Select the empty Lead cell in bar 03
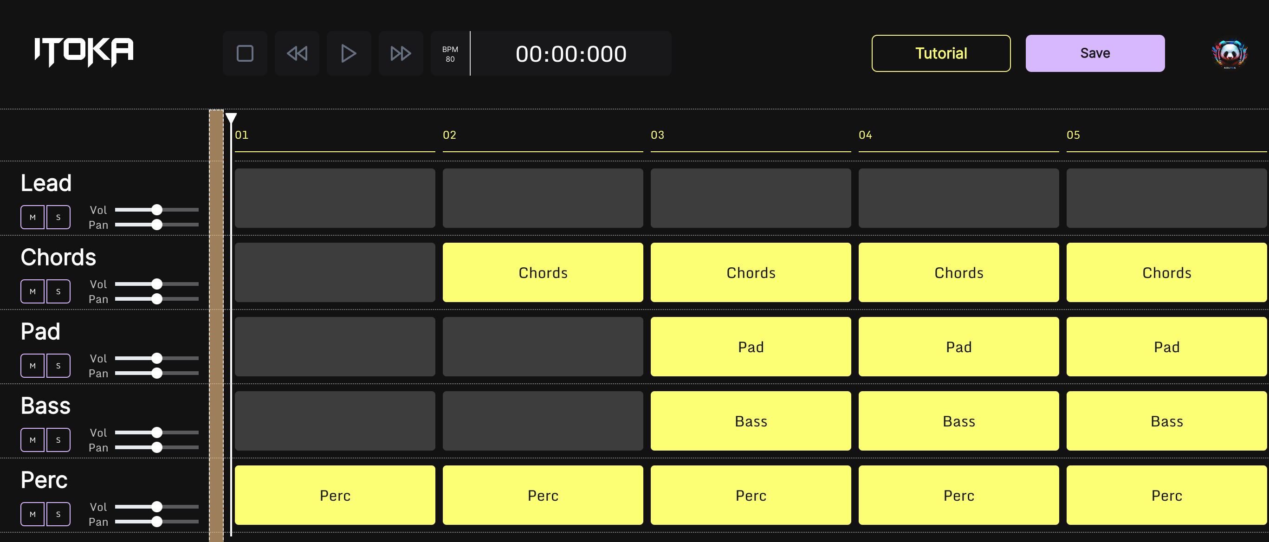This screenshot has height=542, width=1269. tap(750, 198)
